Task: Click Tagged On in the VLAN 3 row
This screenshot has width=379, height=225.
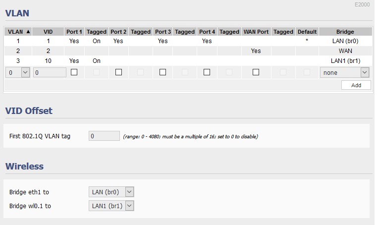Action: (97, 61)
